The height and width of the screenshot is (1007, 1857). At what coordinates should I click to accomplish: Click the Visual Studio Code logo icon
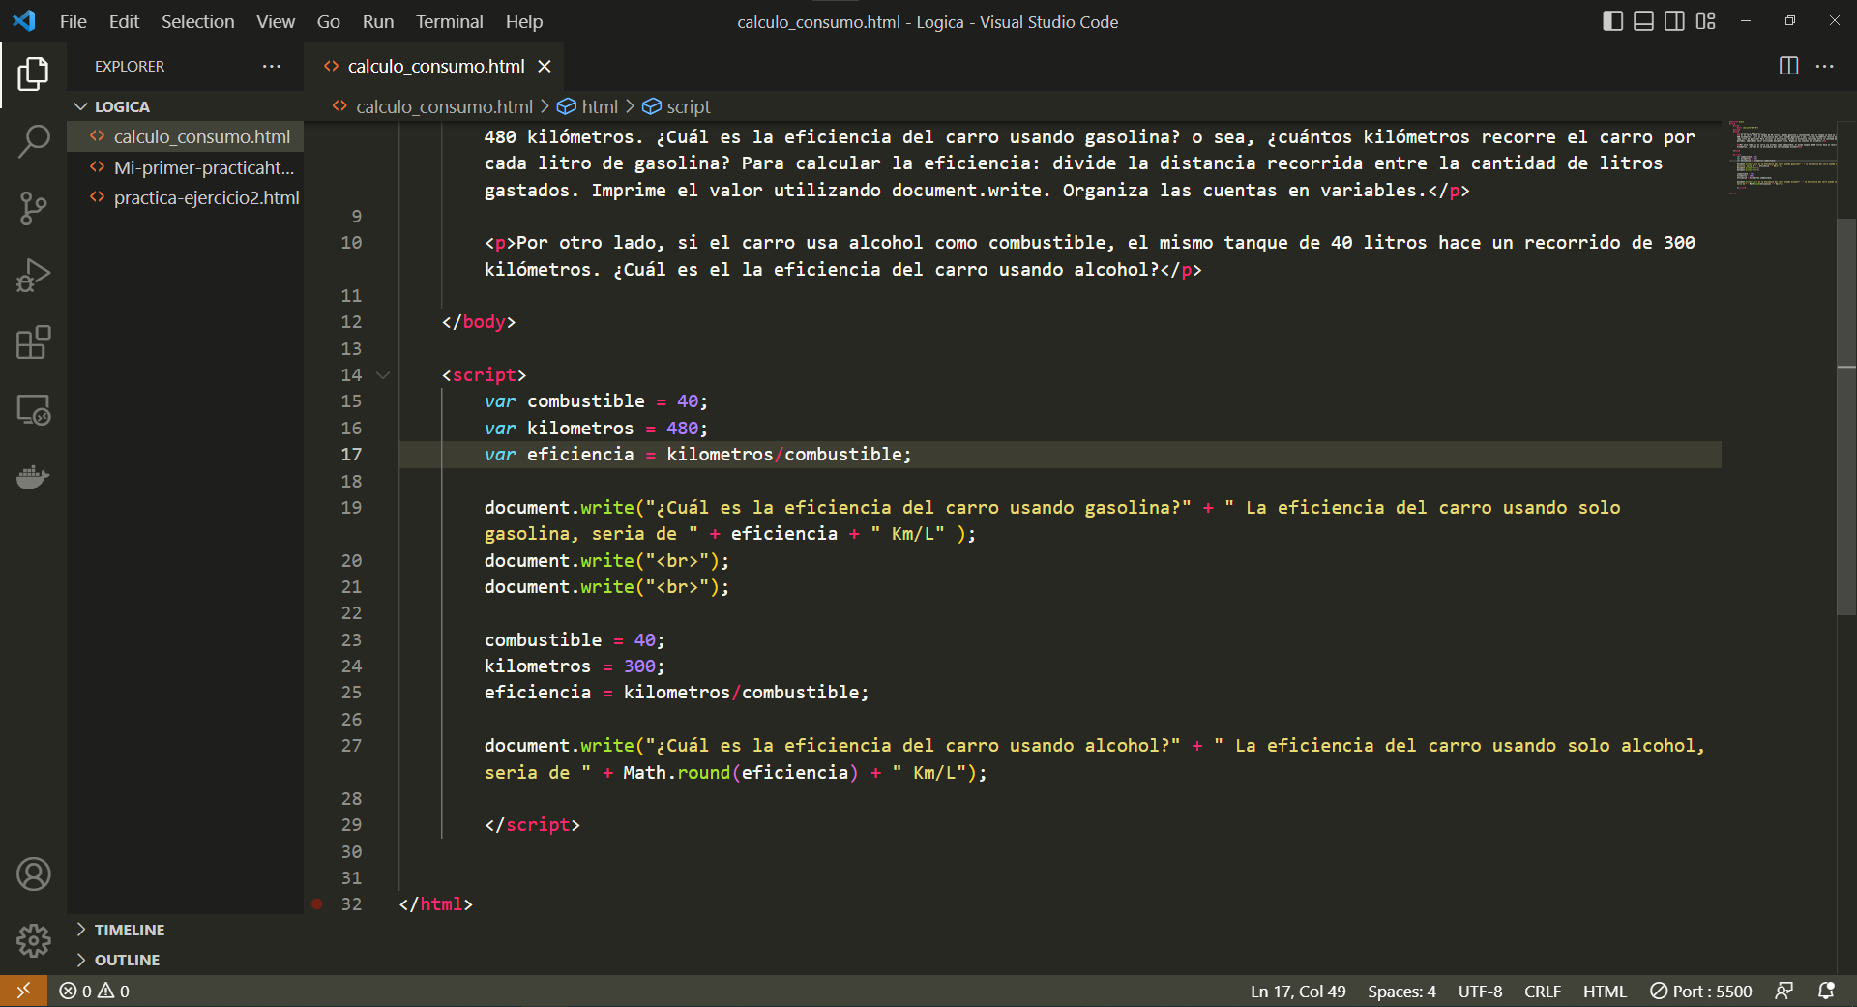coord(23,21)
